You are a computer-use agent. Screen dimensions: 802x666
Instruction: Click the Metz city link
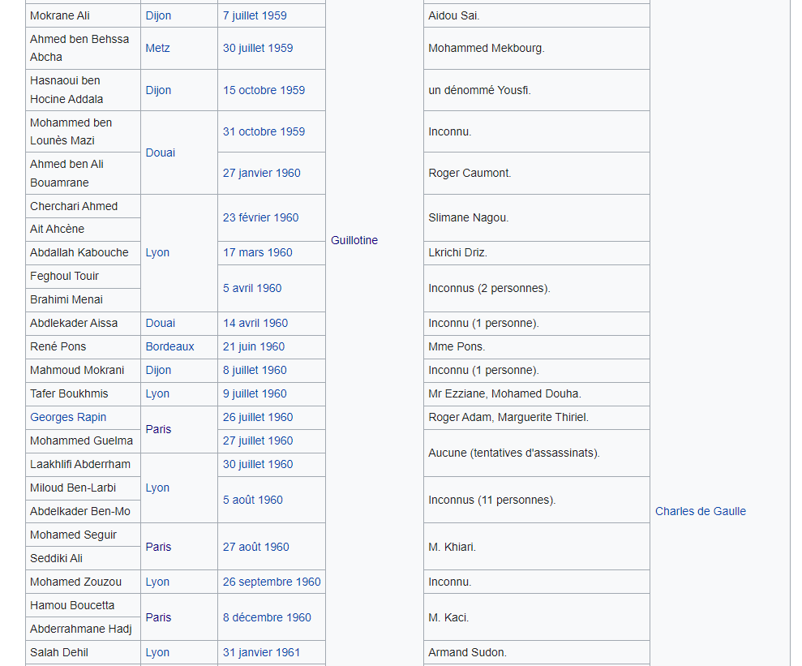click(157, 48)
